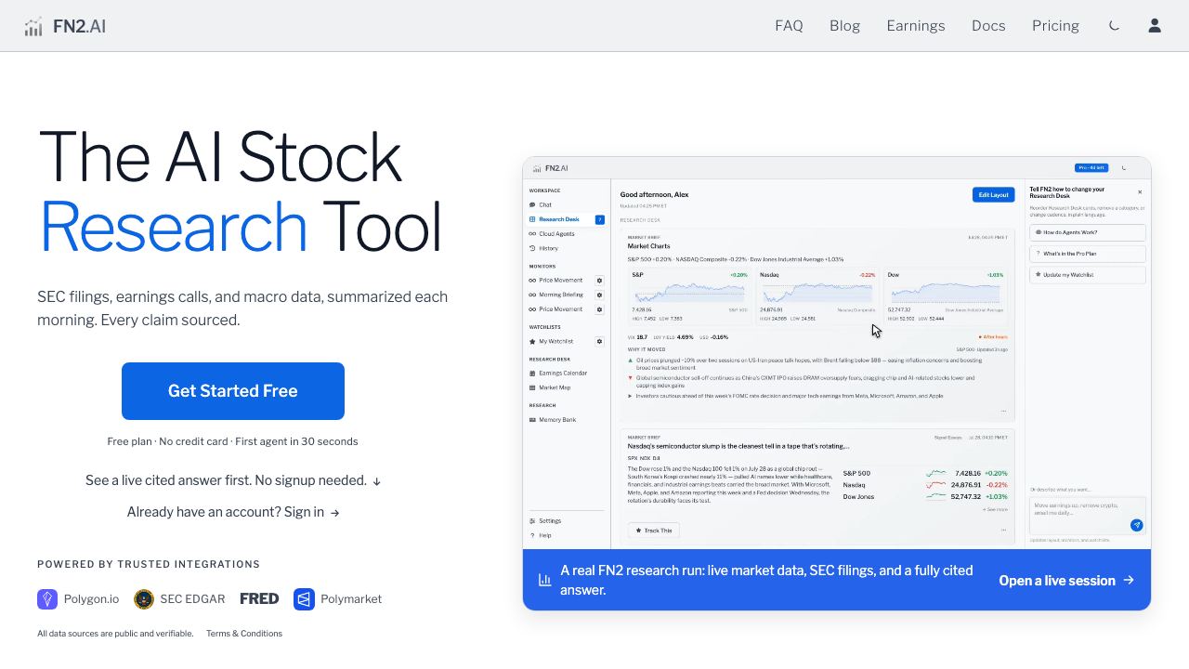Image resolution: width=1189 pixels, height=669 pixels.
Task: Click the Get Started Free button
Action: [233, 391]
